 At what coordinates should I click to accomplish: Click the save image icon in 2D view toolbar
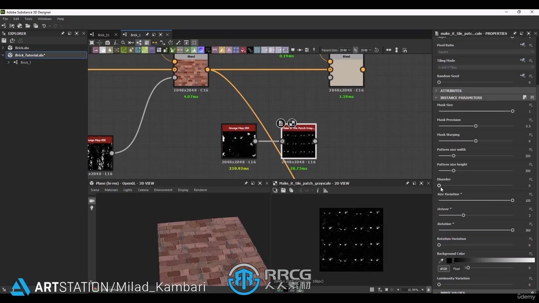[x=283, y=191]
